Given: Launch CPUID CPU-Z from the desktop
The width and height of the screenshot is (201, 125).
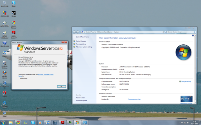Looking at the screenshot, I should 4,24.
